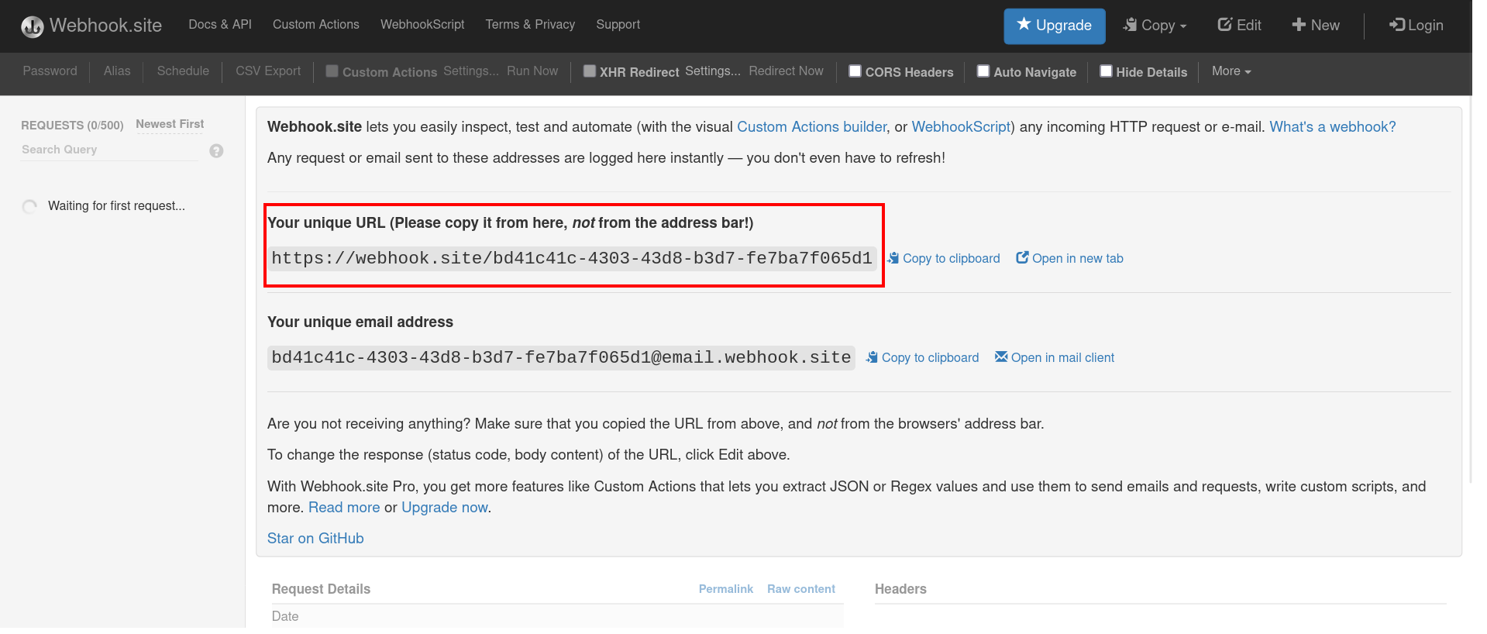This screenshot has width=1487, height=634.
Task: Open Custom Actions nav link
Action: coord(316,25)
